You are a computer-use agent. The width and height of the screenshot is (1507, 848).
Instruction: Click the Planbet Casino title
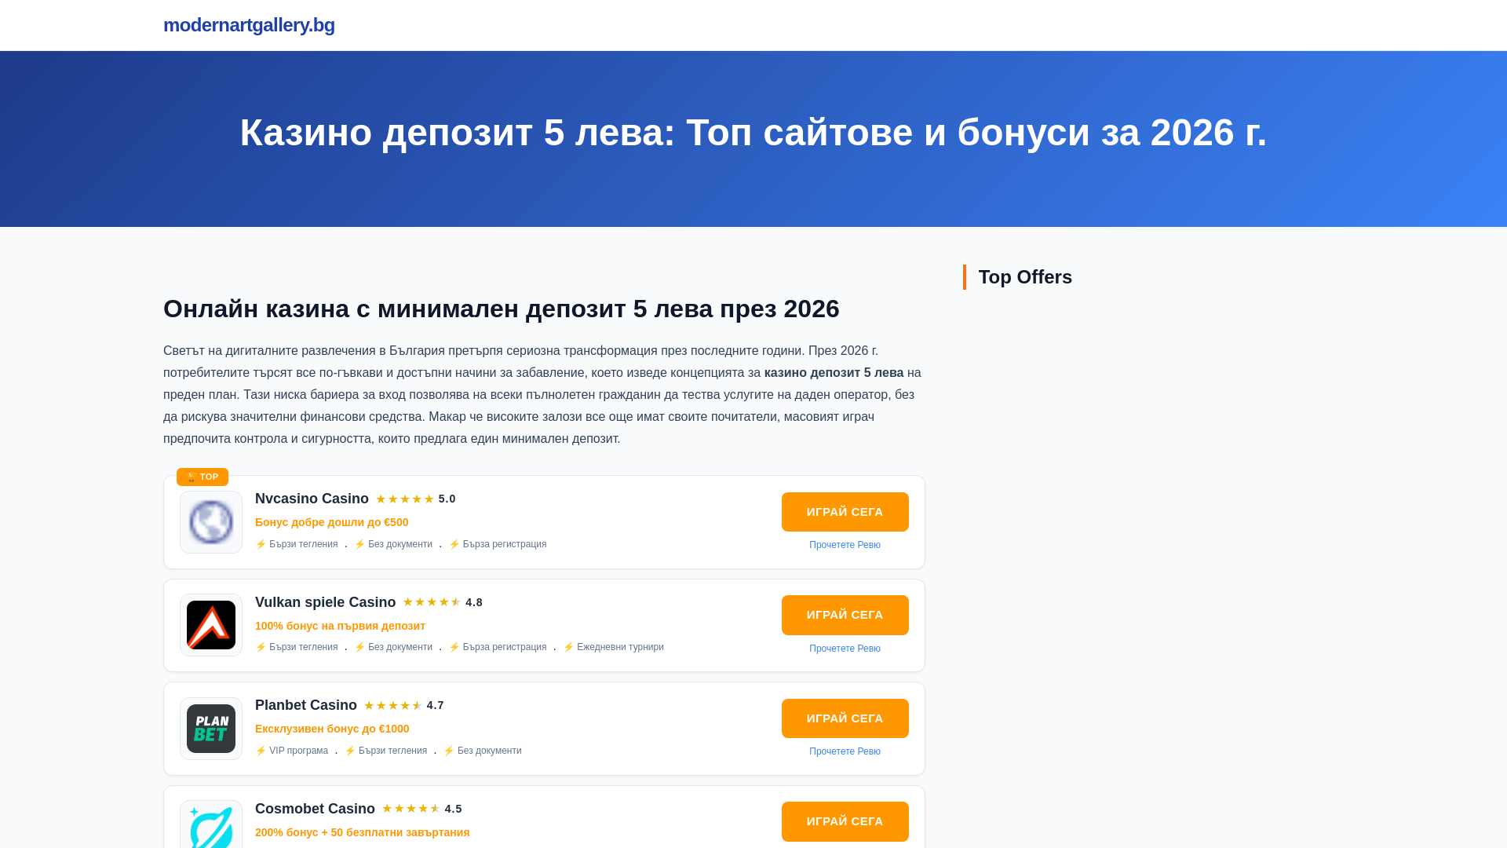point(306,705)
